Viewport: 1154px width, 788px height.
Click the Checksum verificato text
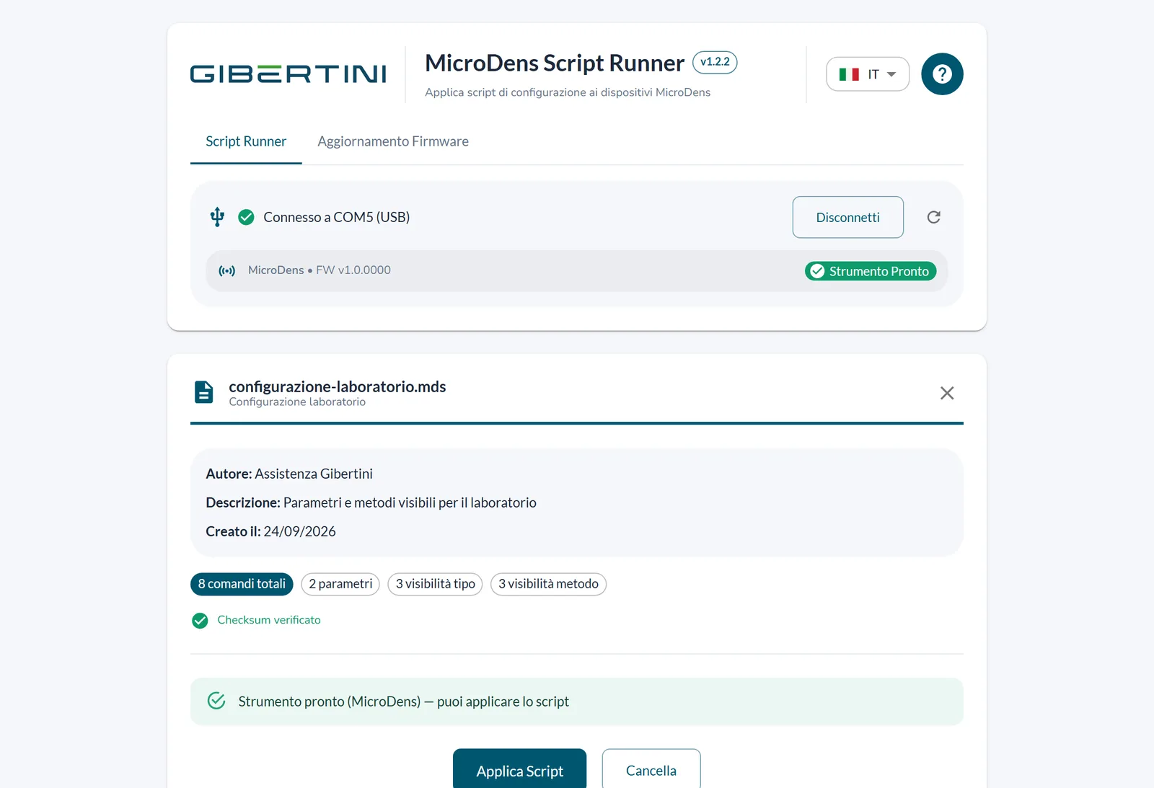click(x=269, y=620)
